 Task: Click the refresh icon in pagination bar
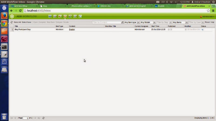[43, 118]
